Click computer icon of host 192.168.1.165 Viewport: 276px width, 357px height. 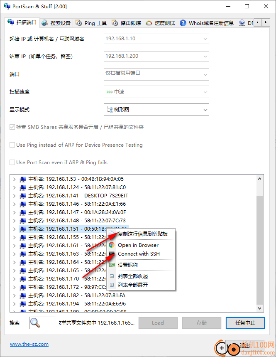(x=23, y=271)
